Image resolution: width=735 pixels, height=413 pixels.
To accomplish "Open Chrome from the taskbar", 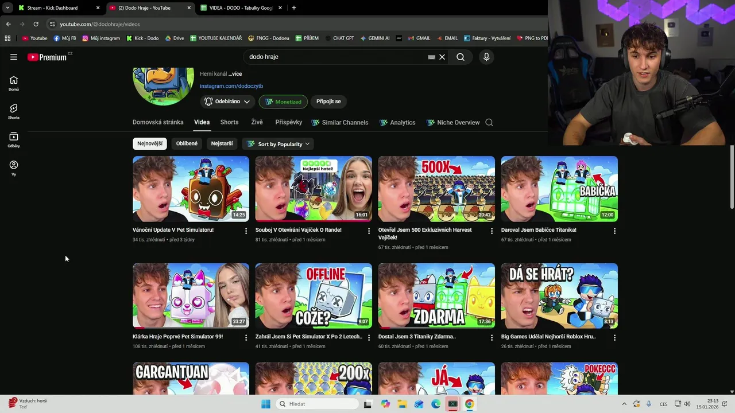I will click(x=469, y=404).
